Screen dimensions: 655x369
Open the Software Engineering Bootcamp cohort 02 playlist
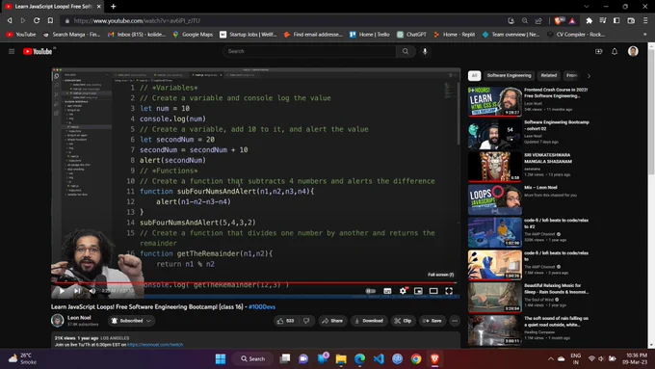[494, 134]
